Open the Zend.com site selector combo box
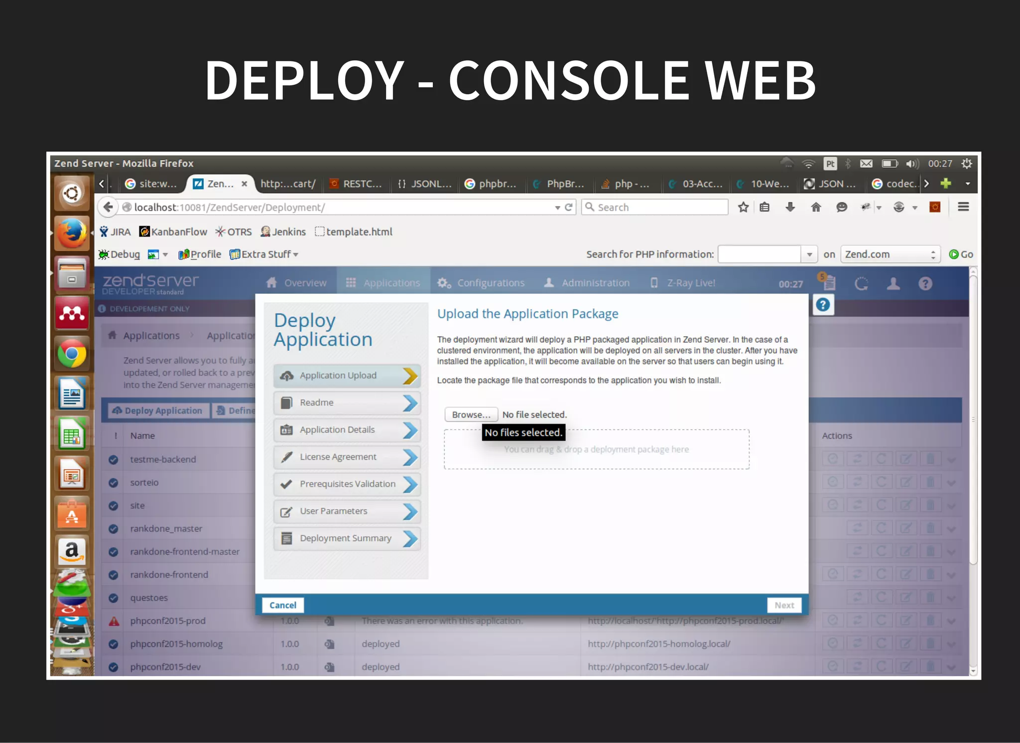The image size is (1020, 743). click(x=890, y=254)
